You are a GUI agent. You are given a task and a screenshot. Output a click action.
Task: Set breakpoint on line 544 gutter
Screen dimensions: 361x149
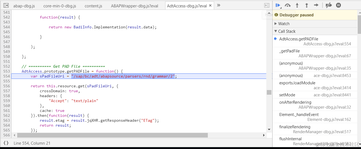click(x=7, y=27)
